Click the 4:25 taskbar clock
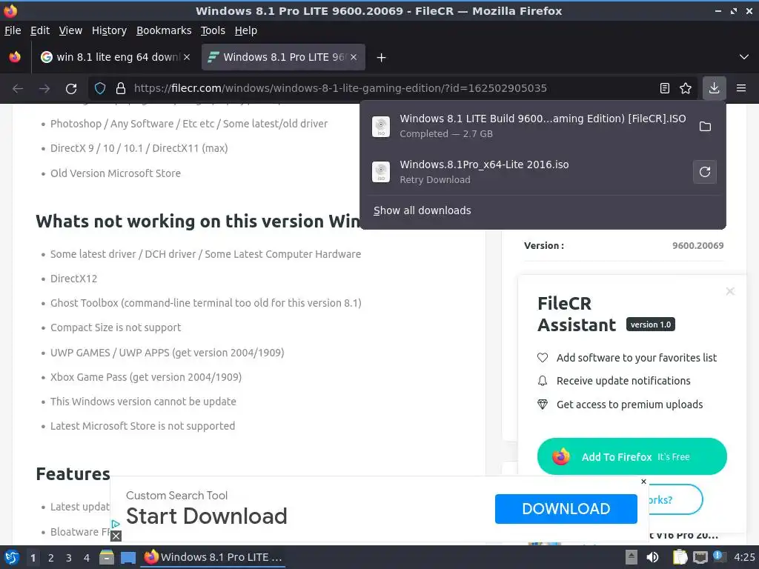The height and width of the screenshot is (569, 759). point(744,557)
